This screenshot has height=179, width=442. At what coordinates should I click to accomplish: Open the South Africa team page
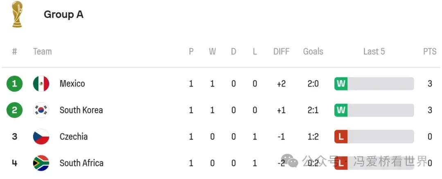click(81, 163)
